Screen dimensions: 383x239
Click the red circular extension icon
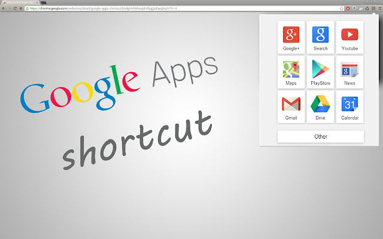[x=348, y=8]
